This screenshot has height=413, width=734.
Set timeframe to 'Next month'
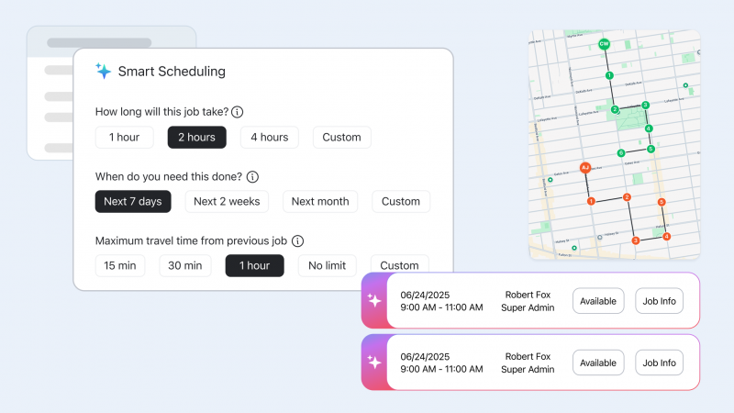(x=320, y=202)
